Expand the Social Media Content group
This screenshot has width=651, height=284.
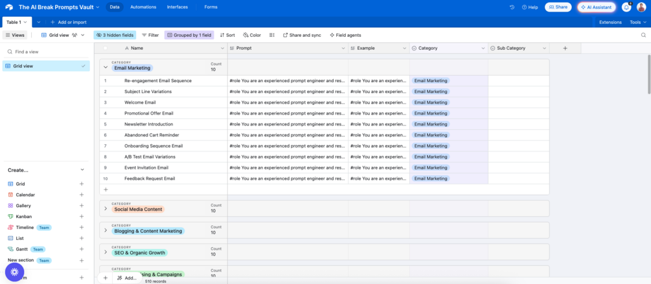(106, 208)
